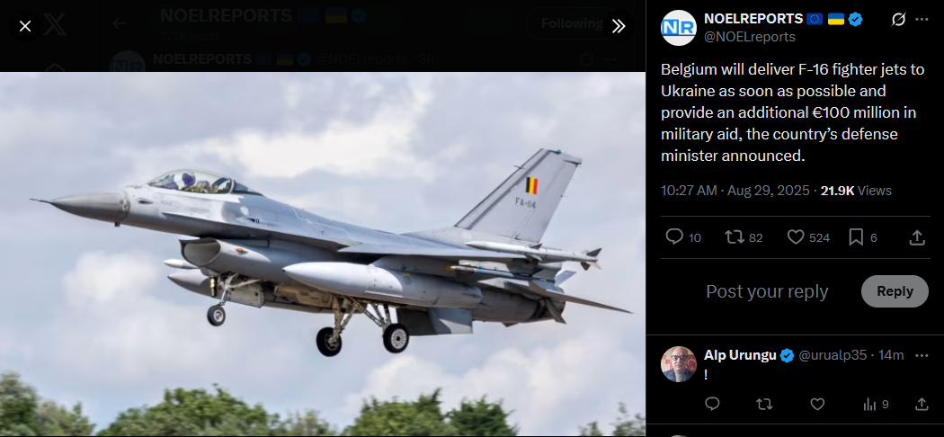Open Alp Urungu's profile picture
The height and width of the screenshot is (437, 944).
[x=679, y=364]
